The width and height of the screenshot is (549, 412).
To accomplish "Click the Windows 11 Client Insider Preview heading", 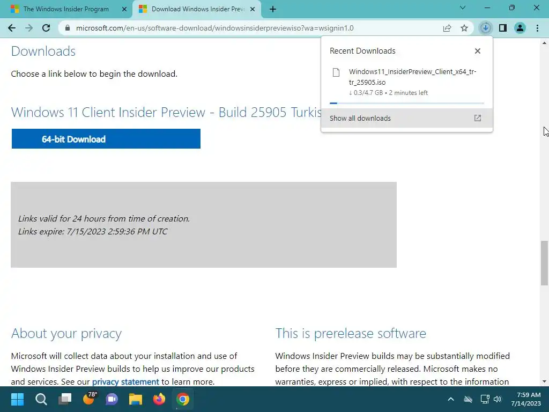I will 166,113.
